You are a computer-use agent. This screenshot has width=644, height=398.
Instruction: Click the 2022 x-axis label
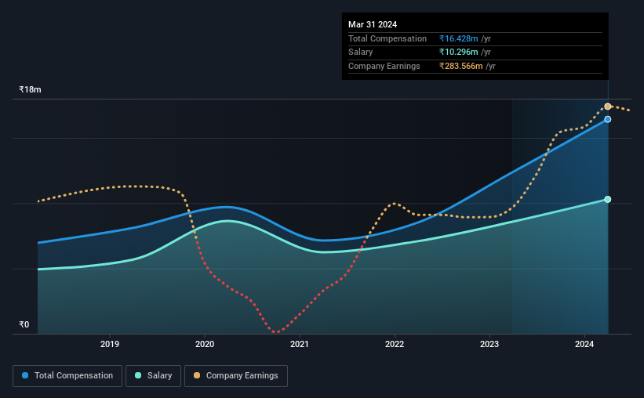395,344
